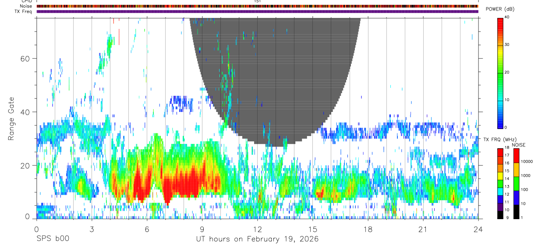
Task: Click the SPS b00 radar beam label
Action: tap(53, 239)
